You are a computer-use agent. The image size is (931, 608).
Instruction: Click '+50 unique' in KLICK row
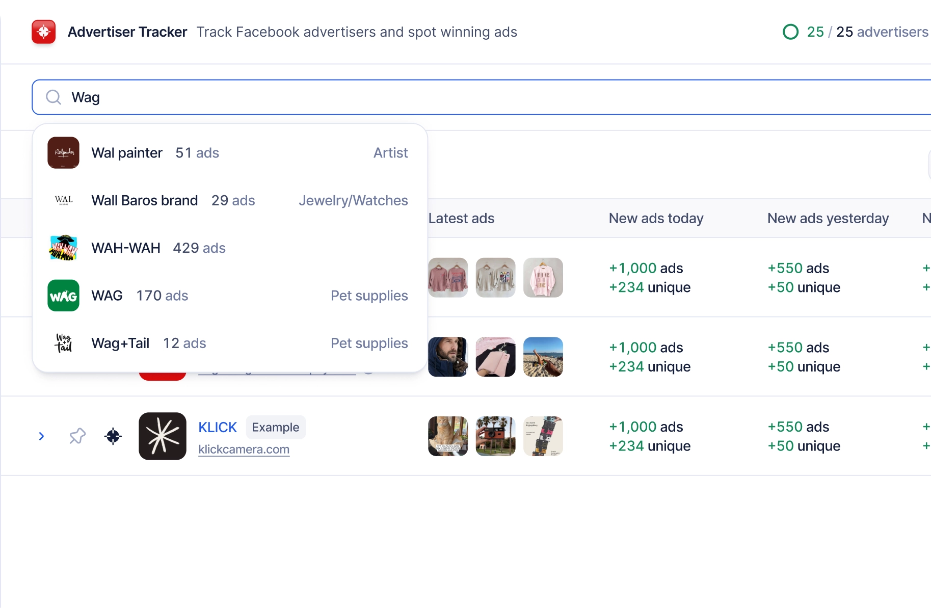pyautogui.click(x=804, y=446)
